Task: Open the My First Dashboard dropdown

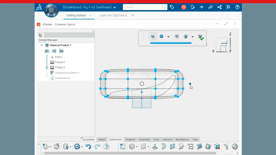Action: click(115, 7)
